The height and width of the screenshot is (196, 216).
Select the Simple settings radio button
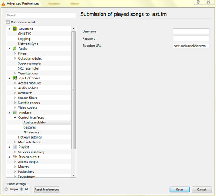coord(6,189)
